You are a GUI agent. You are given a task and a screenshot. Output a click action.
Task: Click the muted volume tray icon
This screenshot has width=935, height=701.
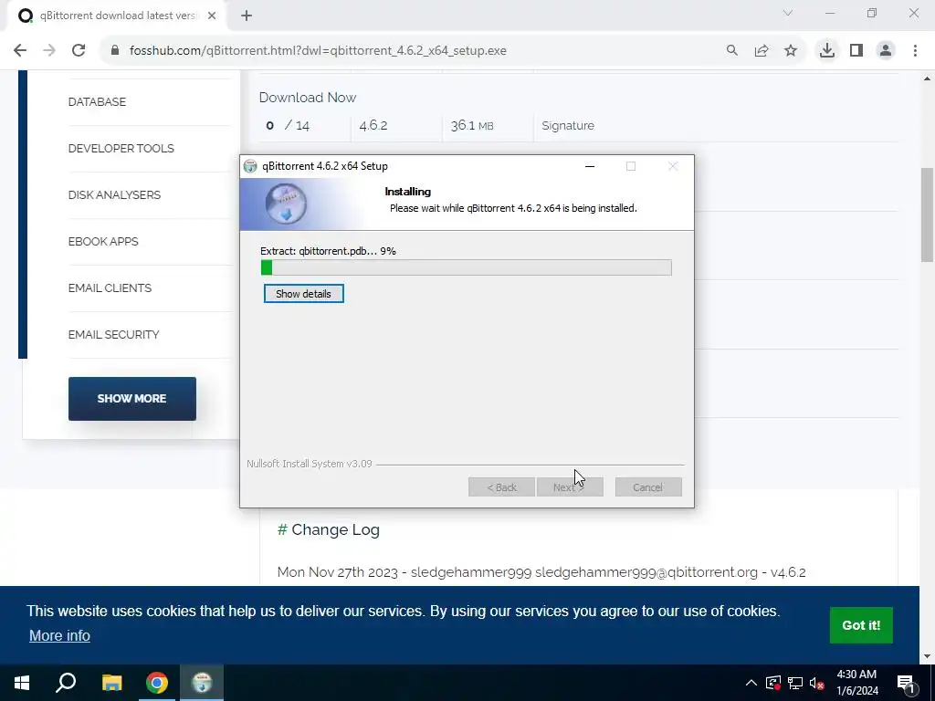817,683
